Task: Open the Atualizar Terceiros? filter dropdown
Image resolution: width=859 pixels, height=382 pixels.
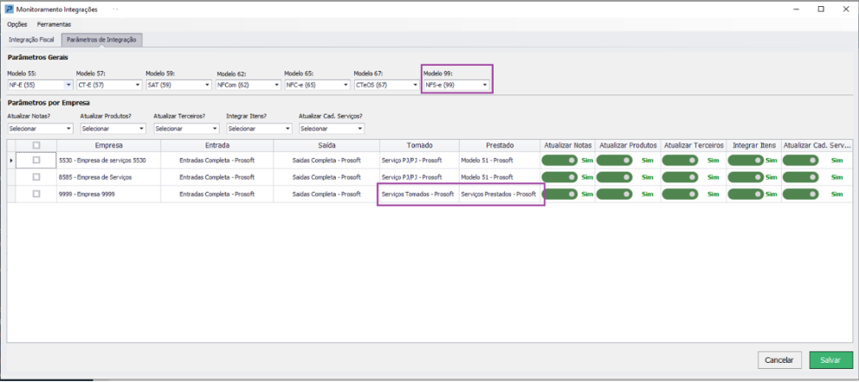Action: point(186,129)
